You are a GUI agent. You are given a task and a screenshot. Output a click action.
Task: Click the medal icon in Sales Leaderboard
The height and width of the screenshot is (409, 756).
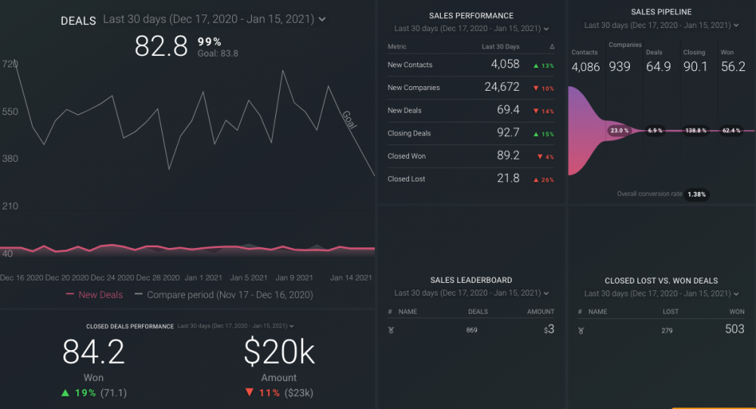(x=390, y=330)
